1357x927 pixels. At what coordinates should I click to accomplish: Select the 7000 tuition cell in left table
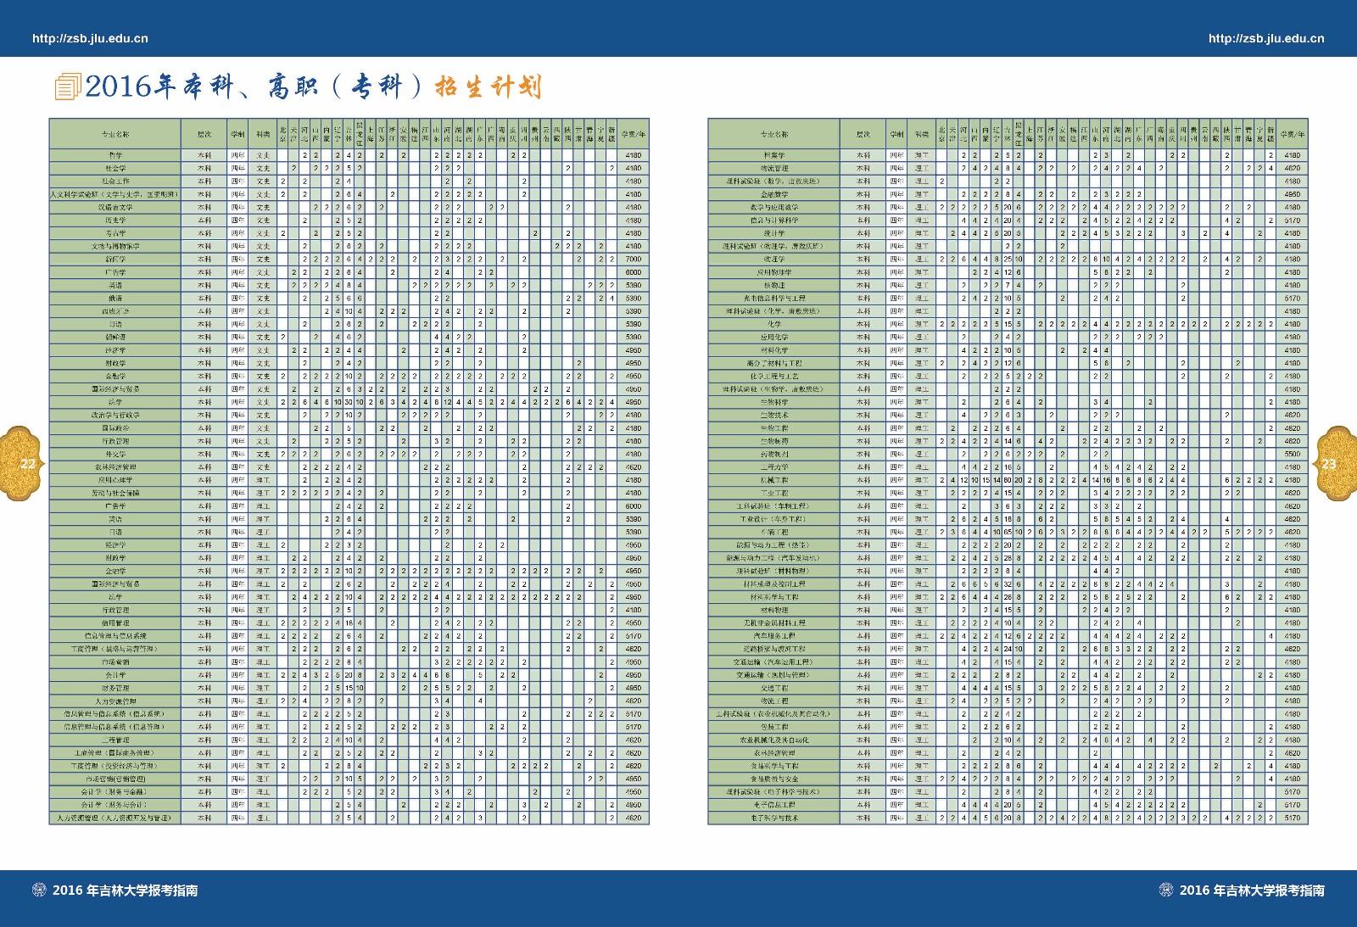tap(633, 260)
